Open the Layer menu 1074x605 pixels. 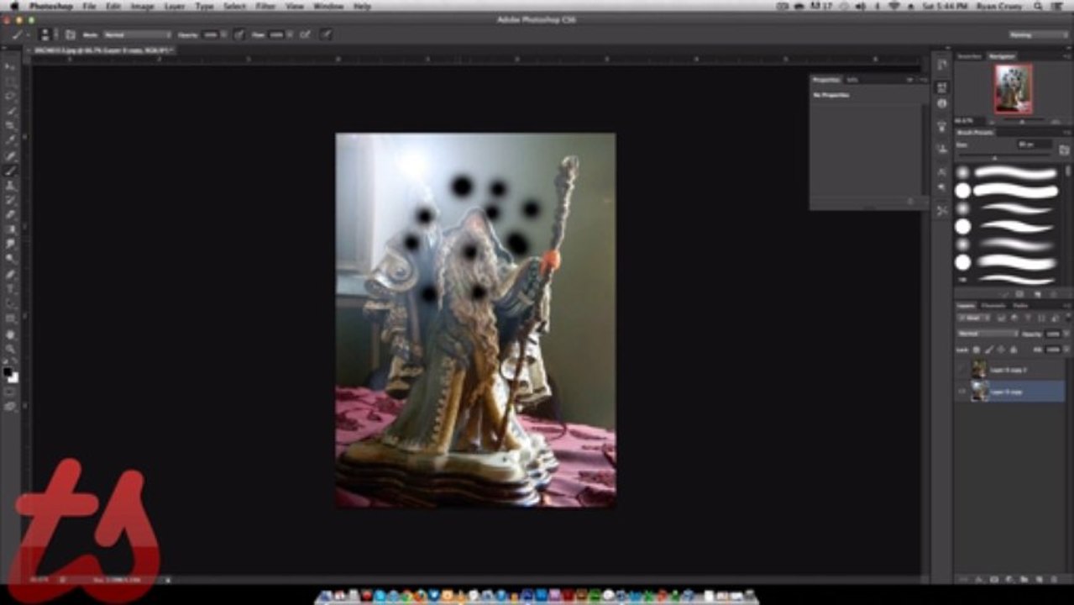point(175,6)
